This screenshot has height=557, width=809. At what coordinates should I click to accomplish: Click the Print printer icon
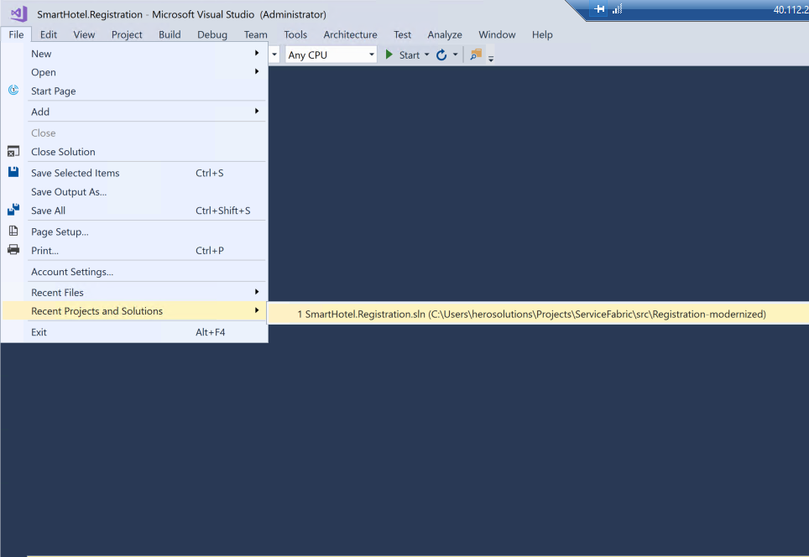pyautogui.click(x=13, y=250)
